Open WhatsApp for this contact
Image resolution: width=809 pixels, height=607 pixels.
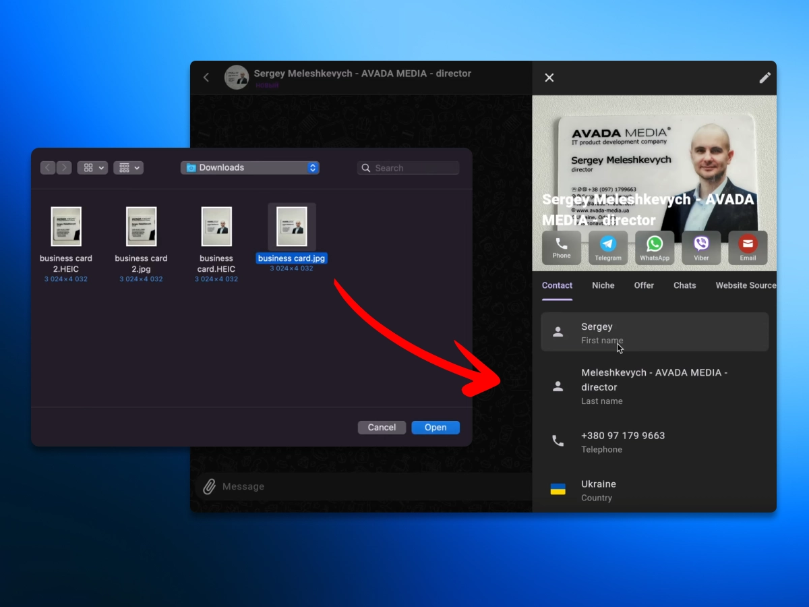pyautogui.click(x=655, y=248)
